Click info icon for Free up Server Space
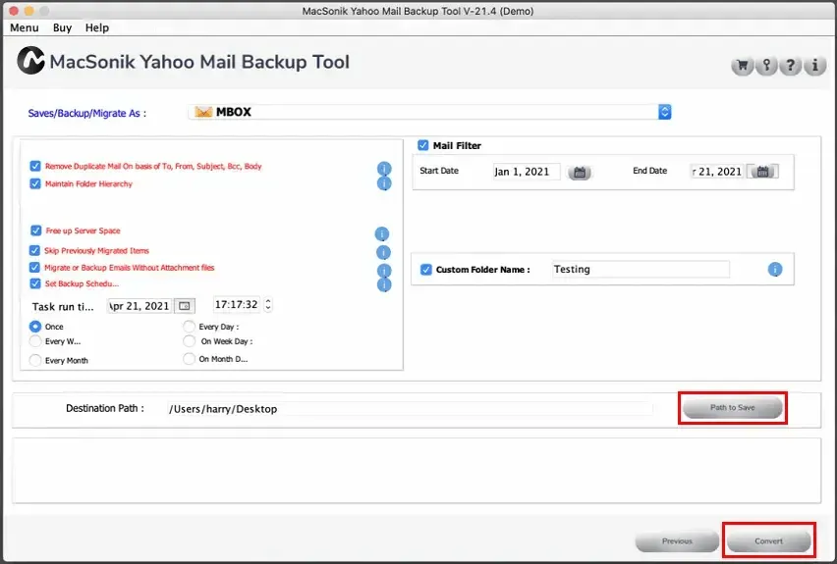 (382, 233)
